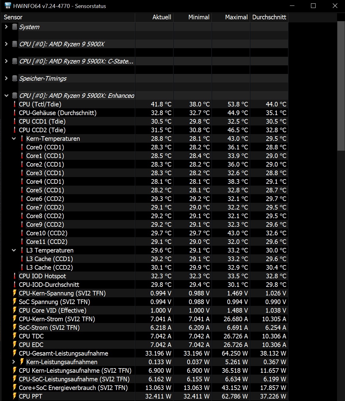
Task: Click thermometer icon of Kern-Temperaturen
Action: [22, 138]
